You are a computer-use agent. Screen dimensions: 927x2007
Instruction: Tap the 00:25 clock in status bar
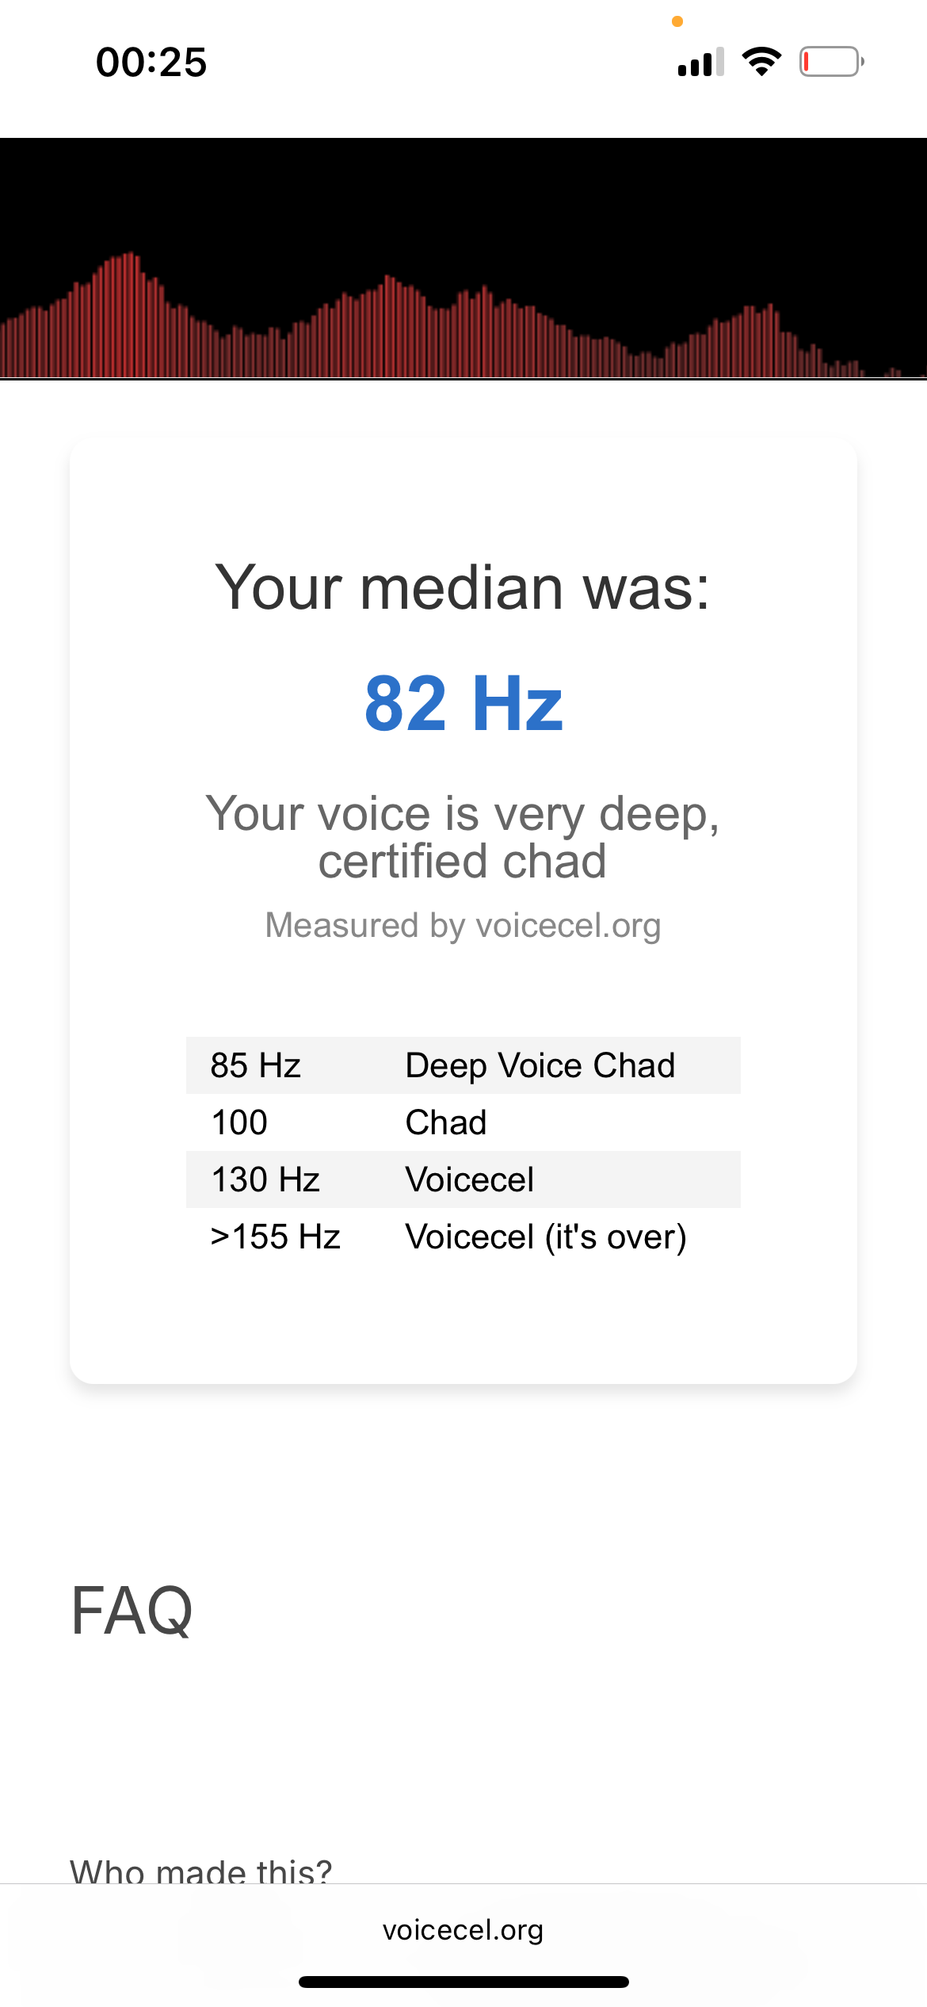point(151,63)
